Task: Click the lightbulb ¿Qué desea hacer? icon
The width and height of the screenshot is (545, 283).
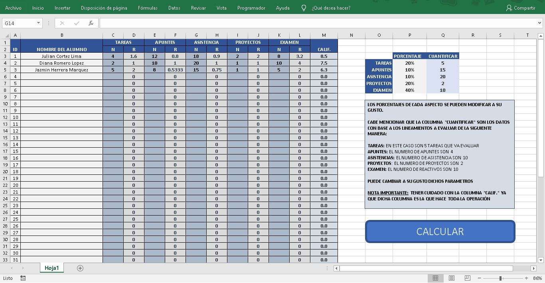Action: pyautogui.click(x=304, y=8)
